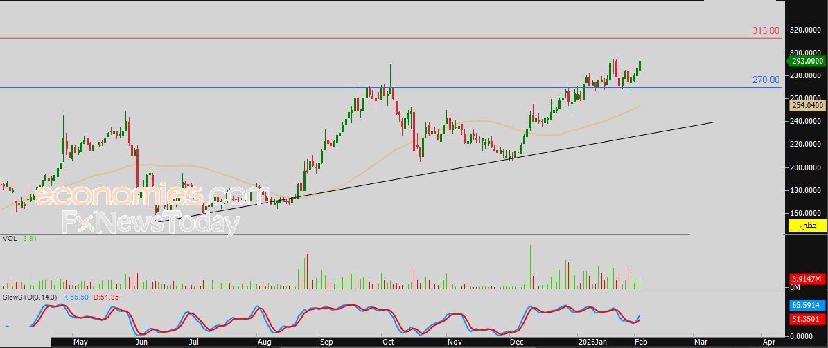Click the Oct label on time axis
Image resolution: width=828 pixels, height=348 pixels.
click(388, 342)
